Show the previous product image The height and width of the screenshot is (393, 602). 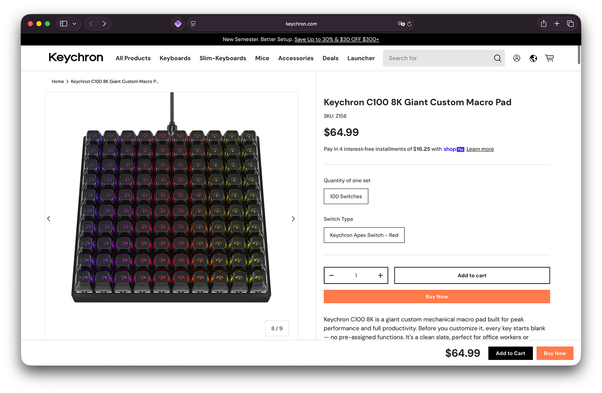click(49, 219)
